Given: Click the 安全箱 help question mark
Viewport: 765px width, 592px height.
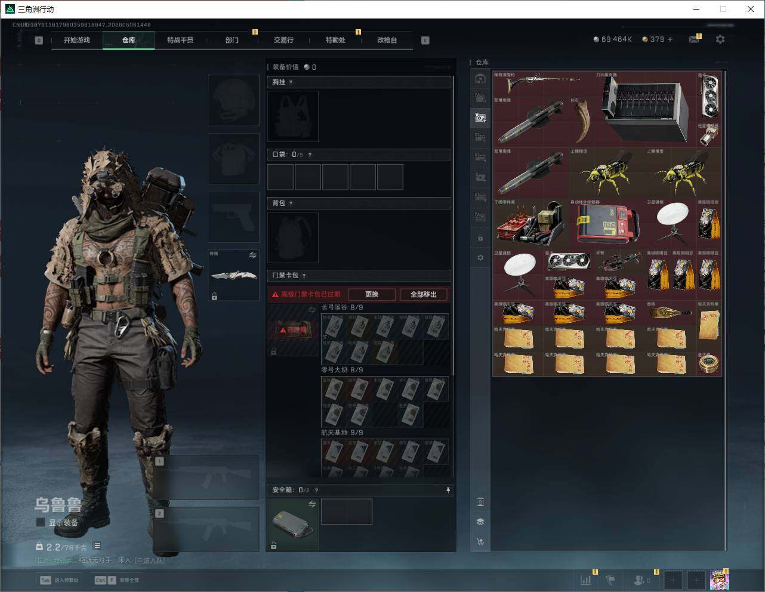Looking at the screenshot, I should [316, 490].
